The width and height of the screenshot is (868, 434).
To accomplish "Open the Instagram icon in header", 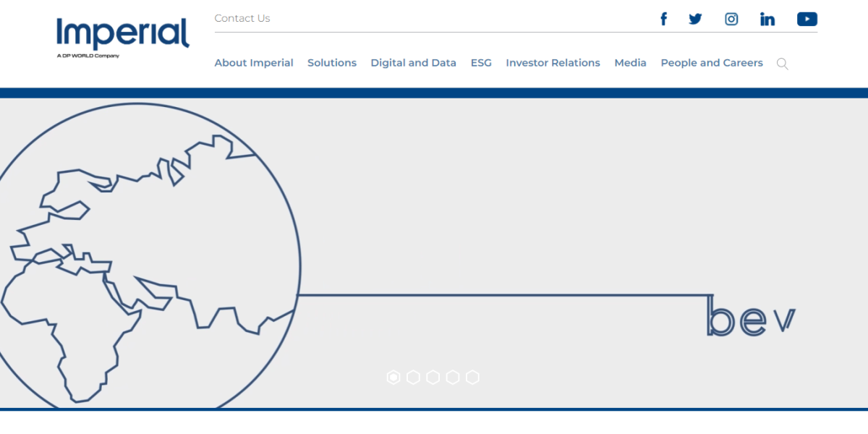I will [731, 19].
